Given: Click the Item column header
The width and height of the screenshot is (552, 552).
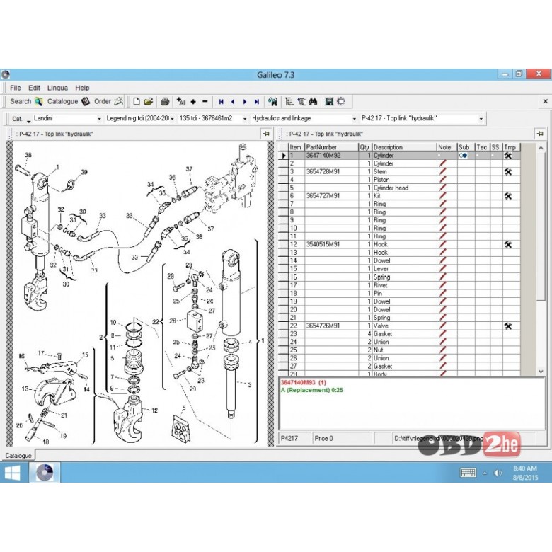Looking at the screenshot, I should click(x=297, y=147).
